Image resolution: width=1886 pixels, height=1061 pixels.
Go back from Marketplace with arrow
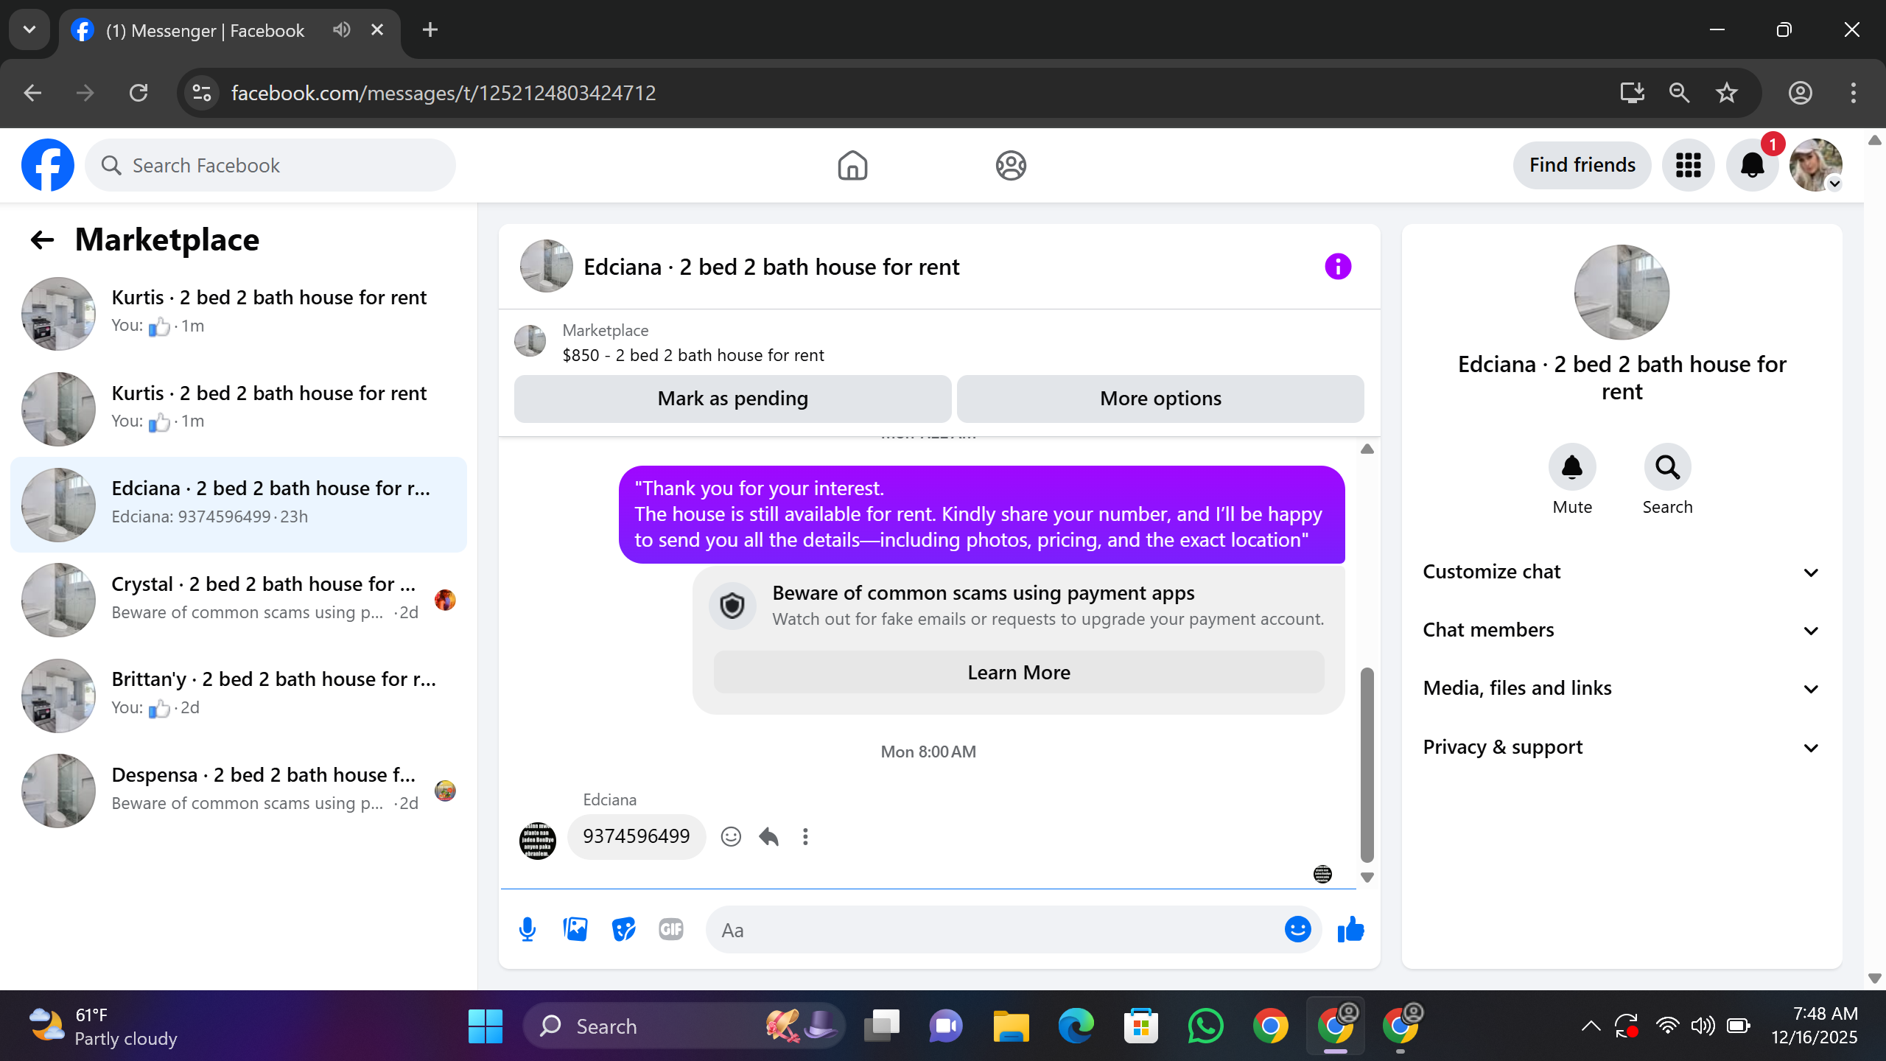tap(43, 239)
